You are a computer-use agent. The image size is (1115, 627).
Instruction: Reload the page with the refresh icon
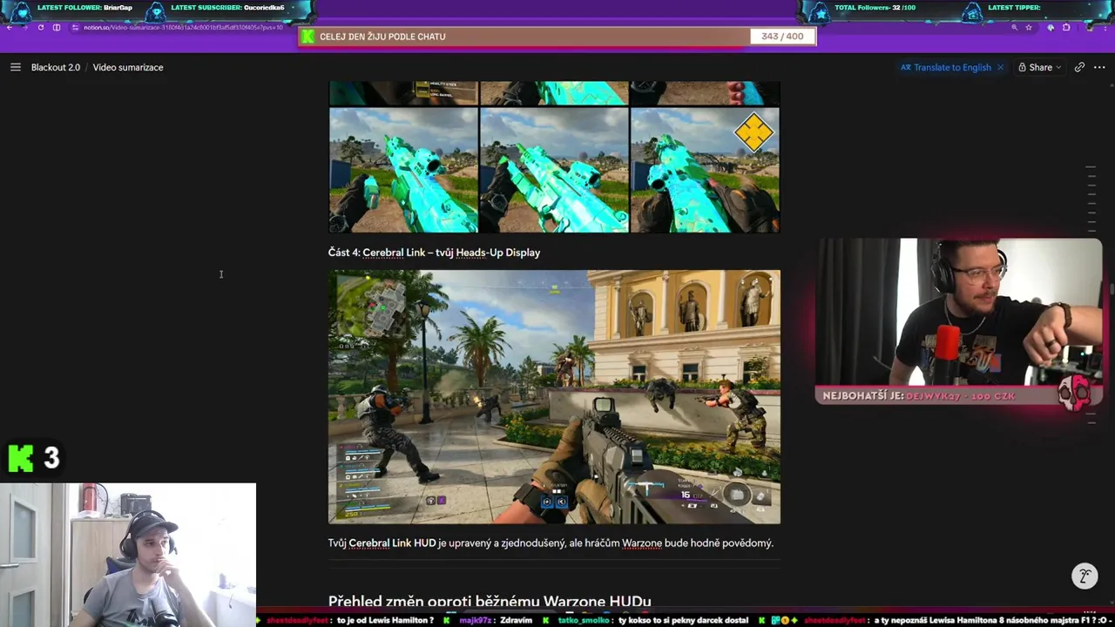click(x=41, y=28)
